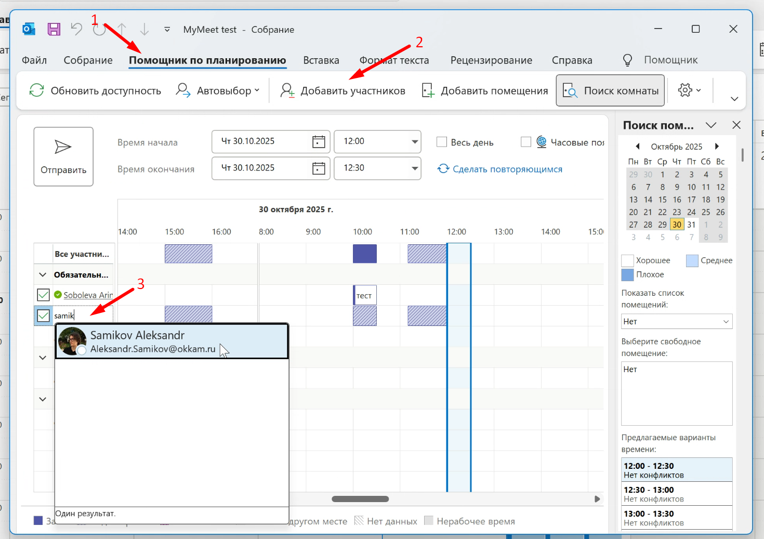The height and width of the screenshot is (539, 764).
Task: Click Добавить помещения button
Action: tap(484, 90)
